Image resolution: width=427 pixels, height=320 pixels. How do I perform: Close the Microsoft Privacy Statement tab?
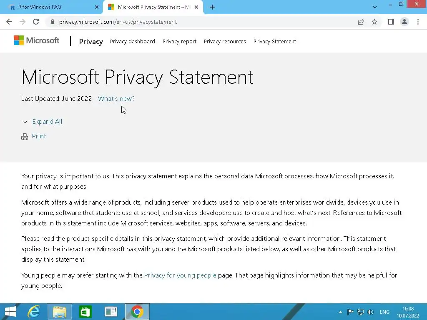point(196,7)
